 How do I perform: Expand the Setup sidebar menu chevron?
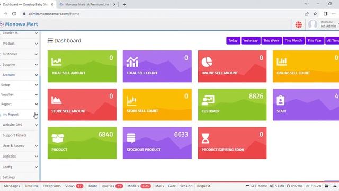click(x=36, y=85)
